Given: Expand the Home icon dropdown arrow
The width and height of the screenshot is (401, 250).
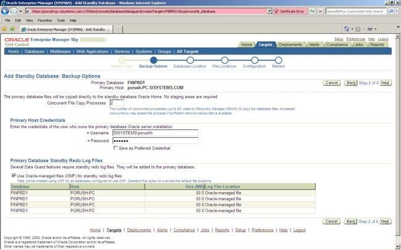Looking at the screenshot, I should [352, 29].
